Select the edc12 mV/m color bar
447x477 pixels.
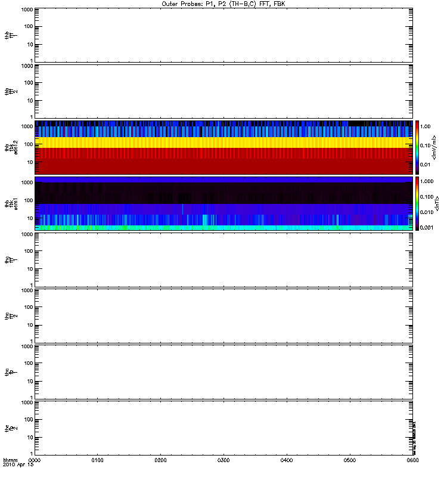(417, 147)
